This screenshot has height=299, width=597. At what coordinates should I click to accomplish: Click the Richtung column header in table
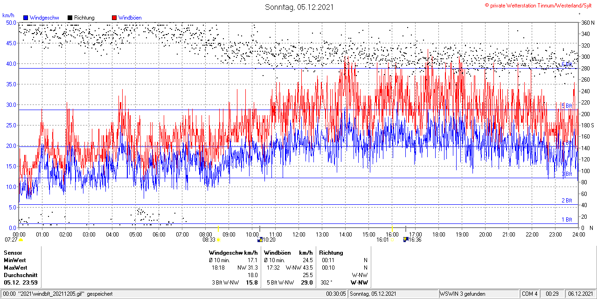331,252
